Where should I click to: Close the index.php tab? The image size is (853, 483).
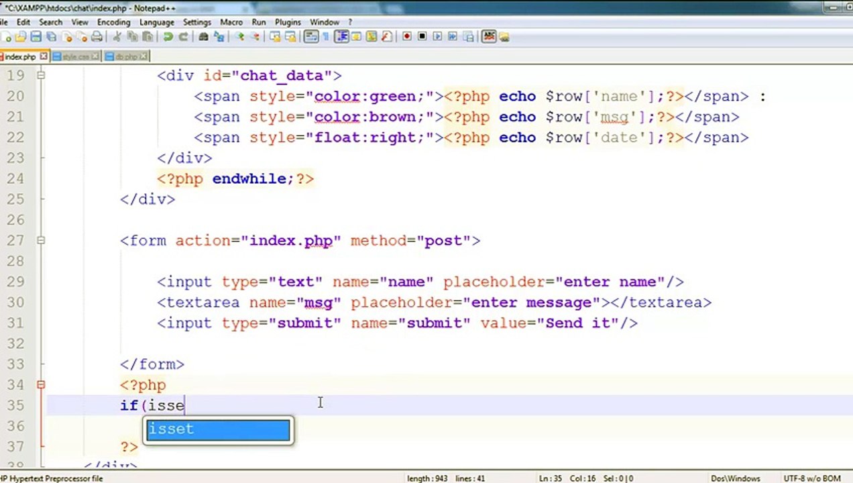click(x=44, y=56)
